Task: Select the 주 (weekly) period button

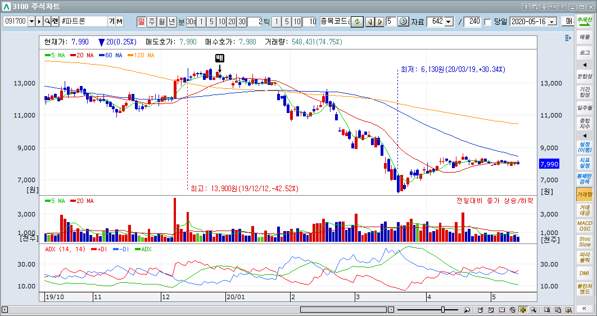Action: coord(152,22)
